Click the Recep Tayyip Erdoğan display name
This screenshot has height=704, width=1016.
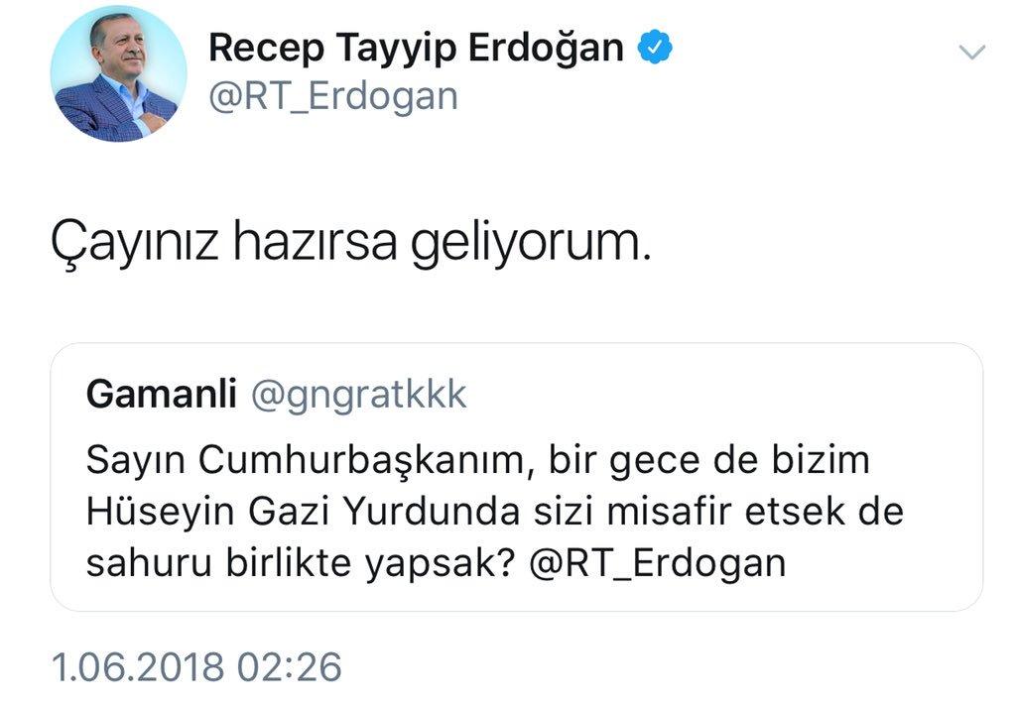click(416, 47)
